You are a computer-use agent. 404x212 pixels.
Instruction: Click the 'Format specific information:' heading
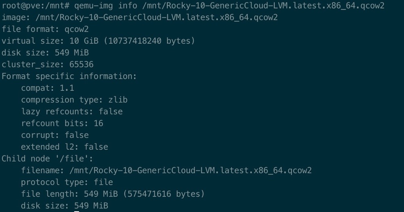[69, 76]
